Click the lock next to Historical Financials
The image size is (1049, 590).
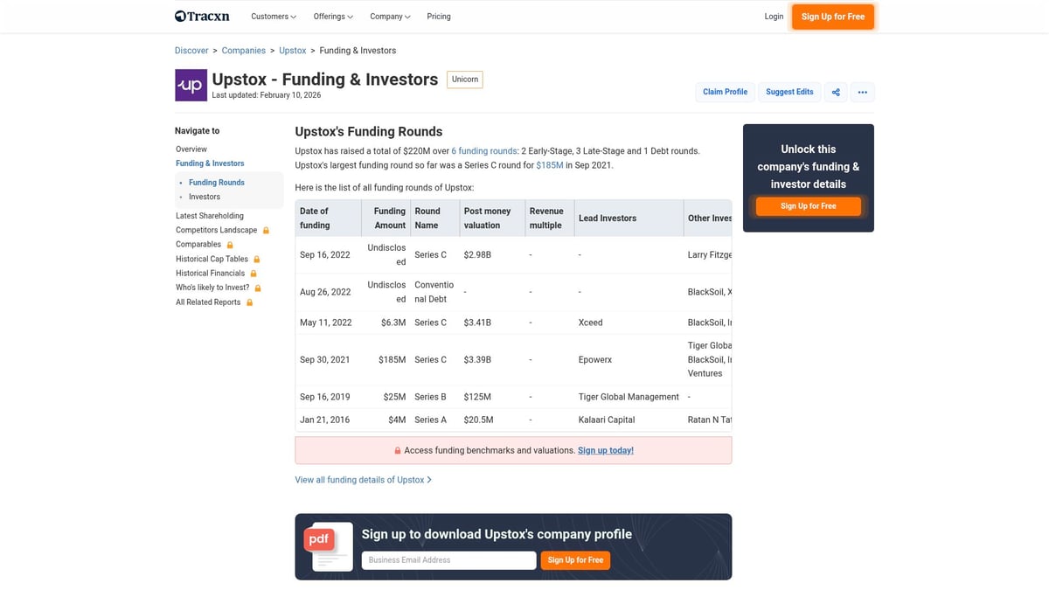253,273
